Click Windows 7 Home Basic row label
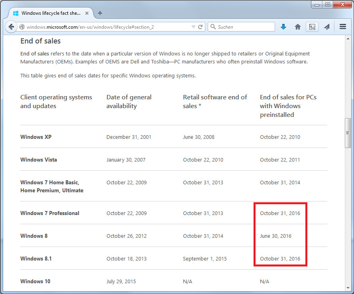 52,186
